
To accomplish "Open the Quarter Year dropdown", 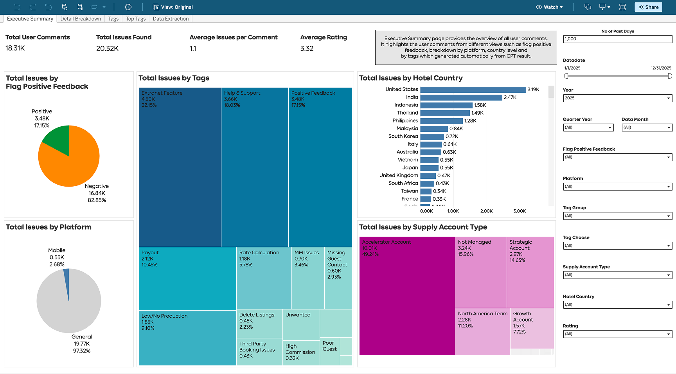I will (588, 127).
